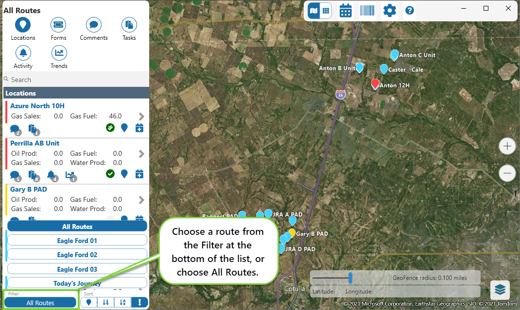The image size is (520, 310).
Task: Expand Gary B PAD details chevron
Action: [x=141, y=200]
